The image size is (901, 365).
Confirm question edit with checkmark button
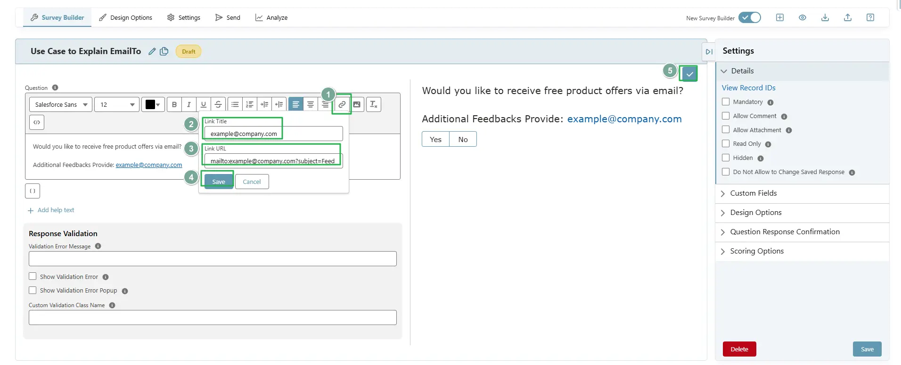click(x=689, y=74)
